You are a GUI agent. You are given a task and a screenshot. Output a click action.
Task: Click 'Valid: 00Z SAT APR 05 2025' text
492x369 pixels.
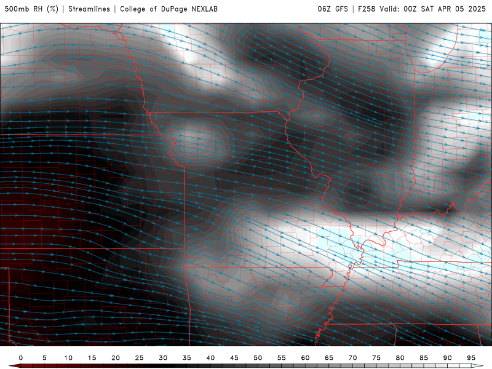[433, 9]
